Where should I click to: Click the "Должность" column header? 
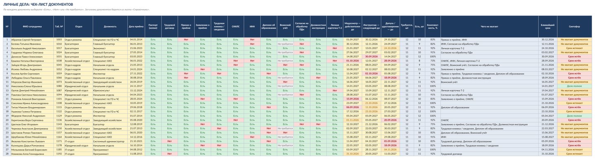[x=110, y=26]
